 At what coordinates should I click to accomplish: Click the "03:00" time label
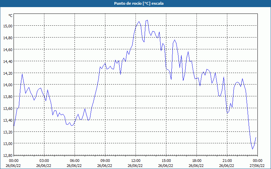[x=44, y=161]
